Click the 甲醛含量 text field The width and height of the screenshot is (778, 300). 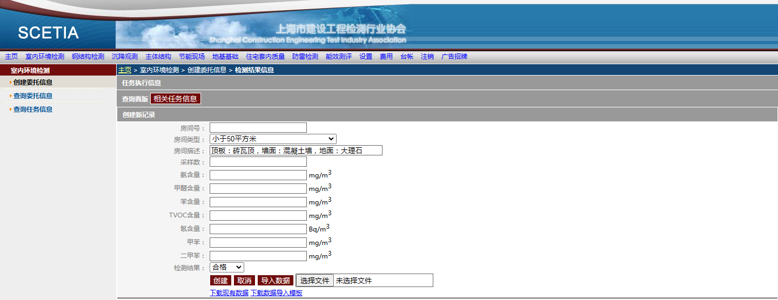click(x=258, y=188)
